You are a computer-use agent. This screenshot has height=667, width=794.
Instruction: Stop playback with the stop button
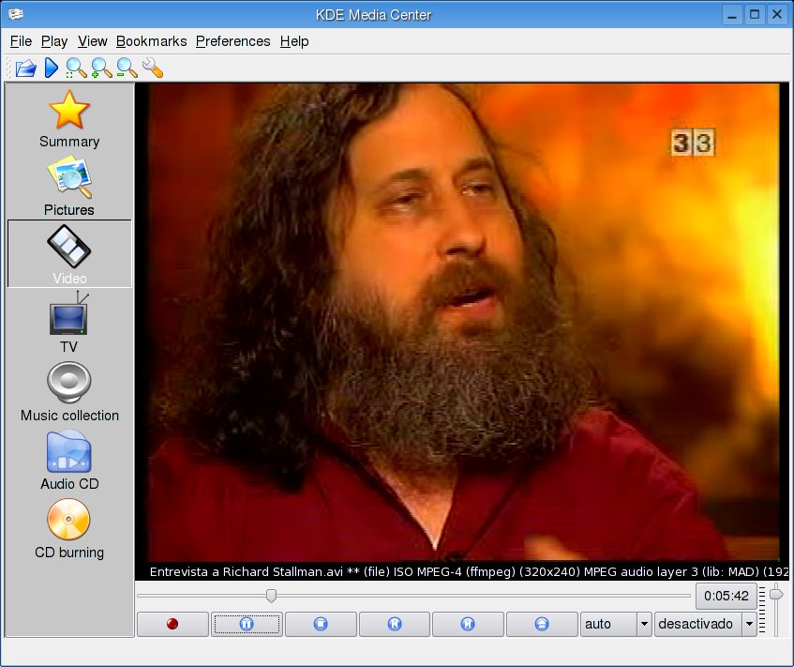pyautogui.click(x=321, y=624)
